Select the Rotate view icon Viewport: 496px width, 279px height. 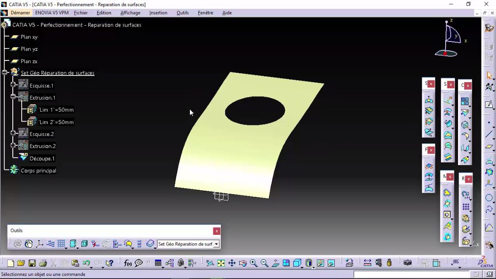(242, 263)
